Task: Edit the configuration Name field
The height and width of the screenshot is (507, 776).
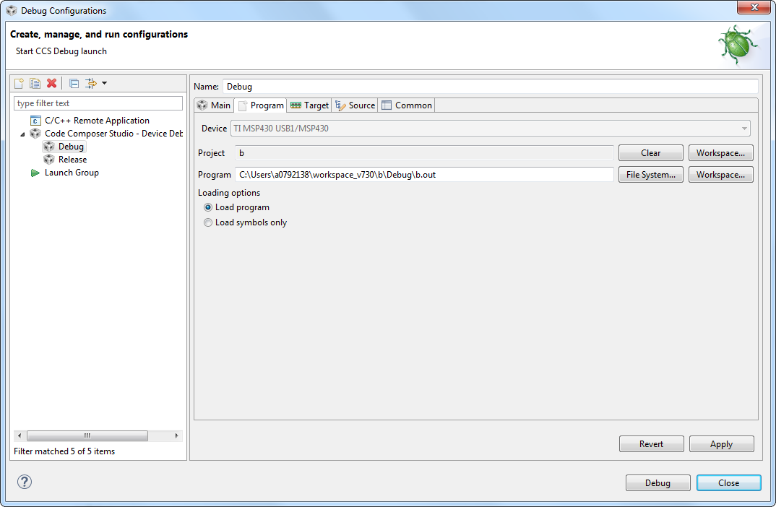Action: pos(490,87)
